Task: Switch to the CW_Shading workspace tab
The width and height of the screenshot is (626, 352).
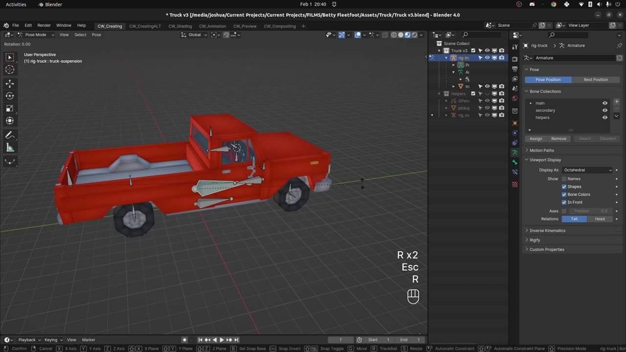Action: (x=180, y=26)
